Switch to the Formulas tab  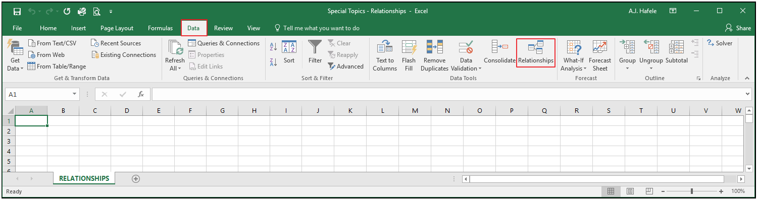pos(160,28)
